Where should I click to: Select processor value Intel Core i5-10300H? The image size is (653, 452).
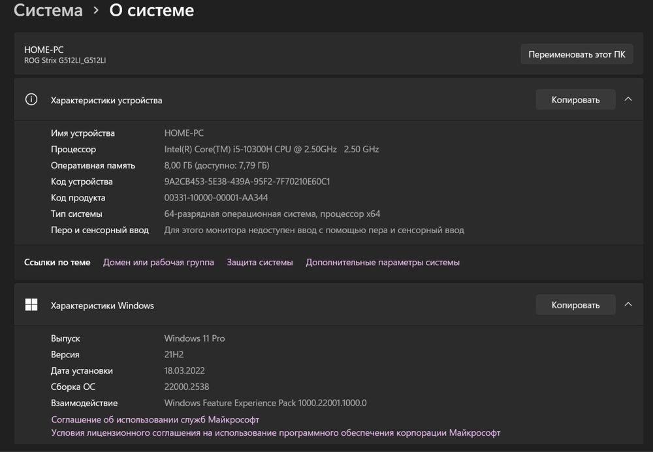[x=272, y=149]
